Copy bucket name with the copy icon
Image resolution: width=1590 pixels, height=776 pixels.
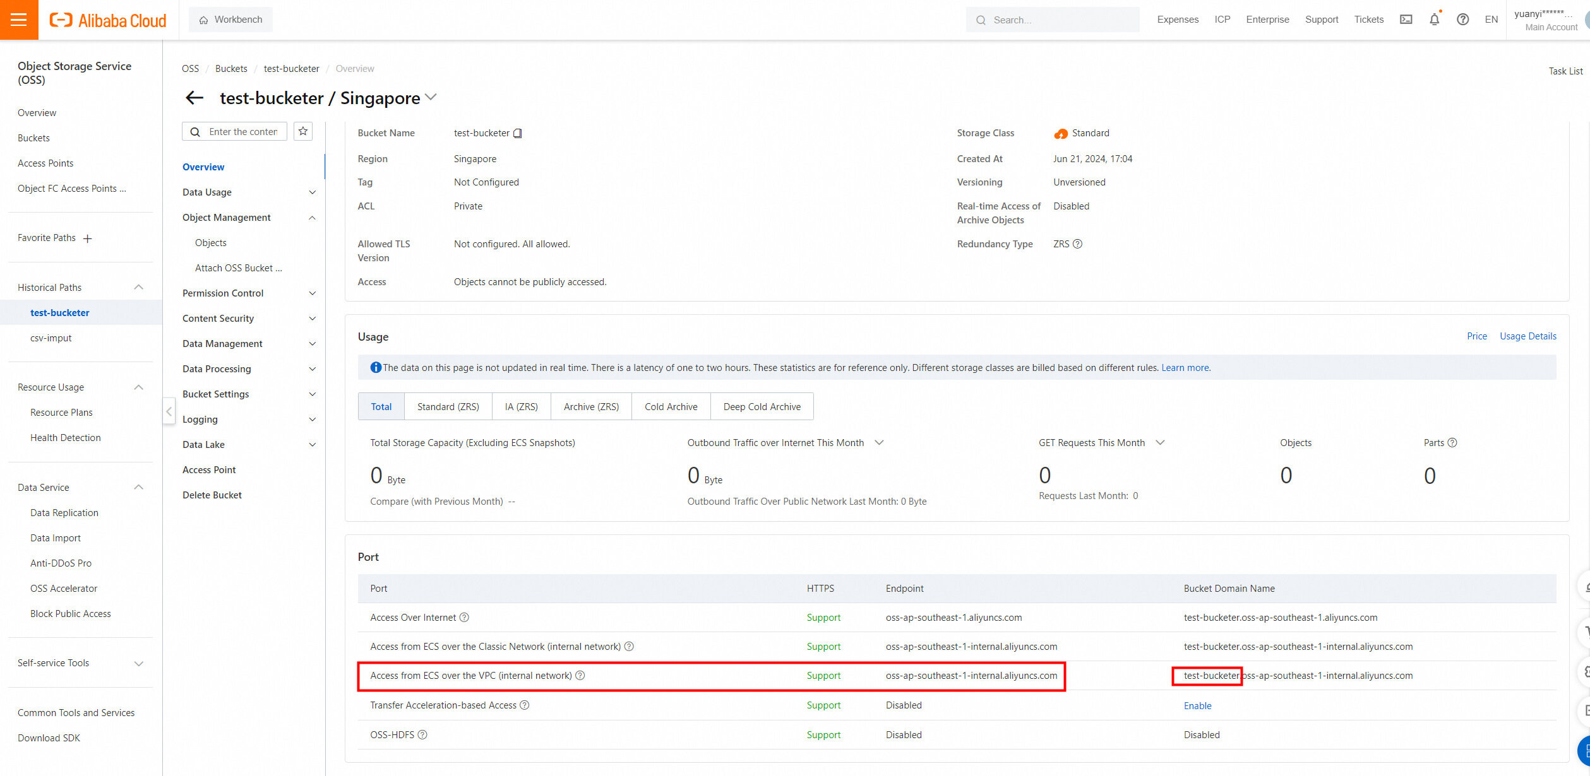click(x=518, y=133)
